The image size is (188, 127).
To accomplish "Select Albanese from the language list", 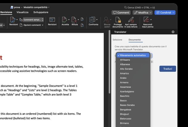I will pyautogui.click(x=133, y=64).
